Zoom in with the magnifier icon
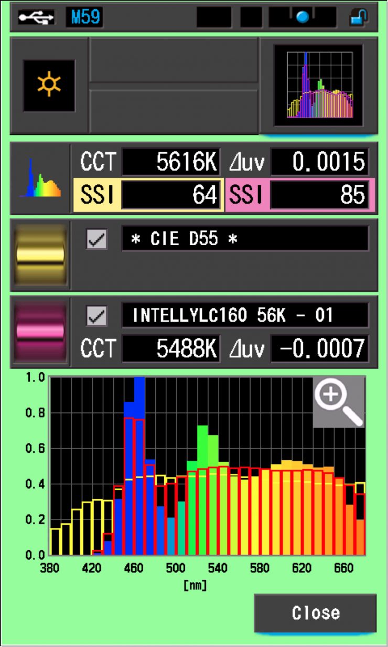The width and height of the screenshot is (388, 647). (x=338, y=401)
